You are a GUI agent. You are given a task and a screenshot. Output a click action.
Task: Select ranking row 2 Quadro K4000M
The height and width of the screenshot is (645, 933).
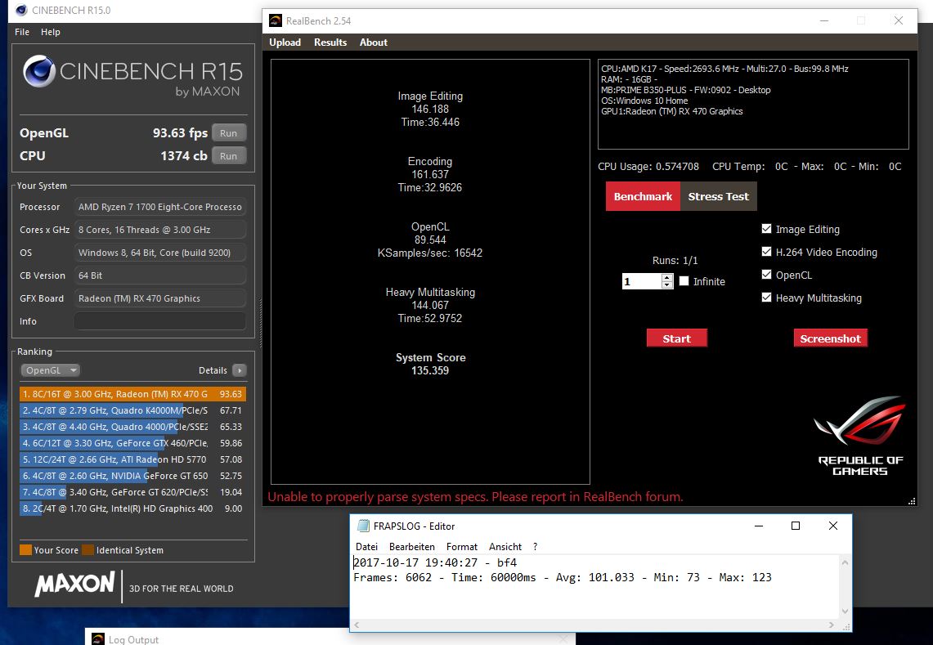[132, 410]
